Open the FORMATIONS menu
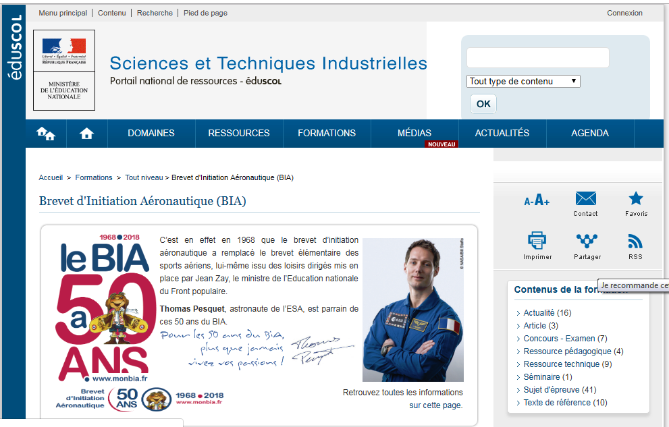 click(327, 134)
